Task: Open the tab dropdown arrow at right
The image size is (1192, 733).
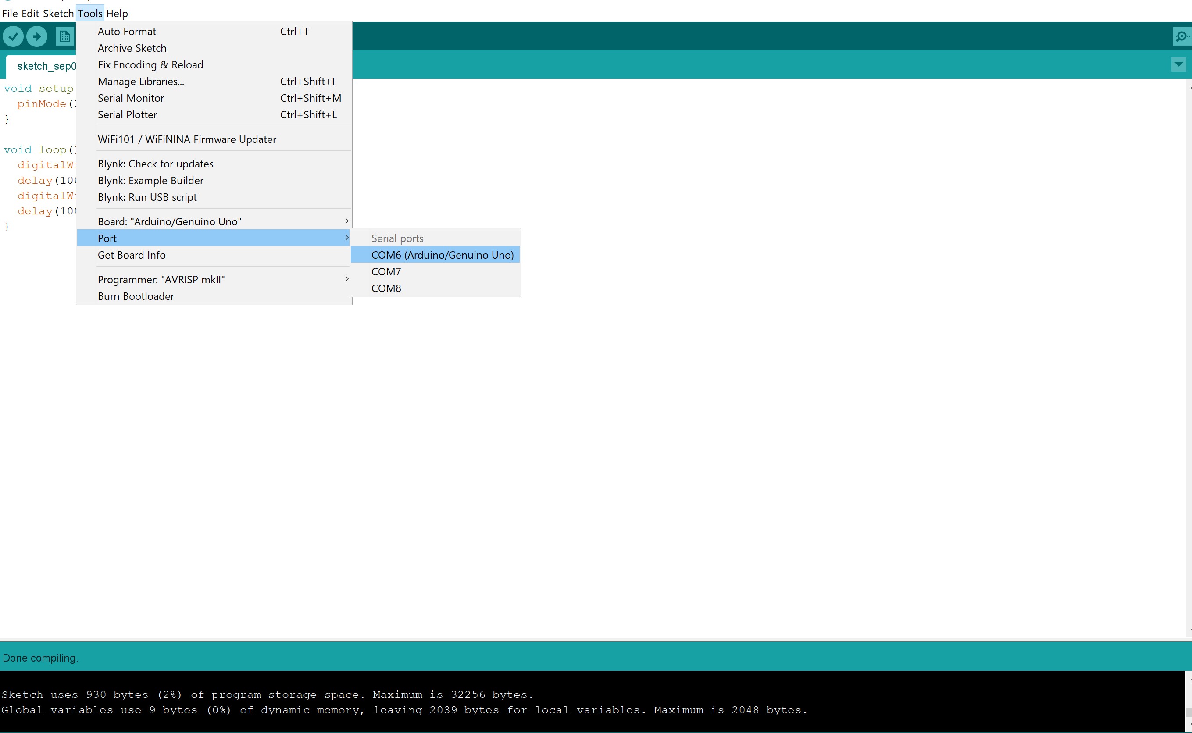Action: pos(1178,64)
